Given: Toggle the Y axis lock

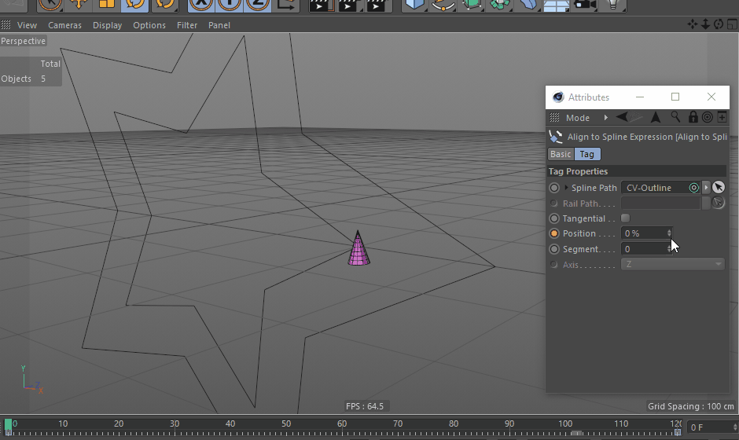Looking at the screenshot, I should [230, 5].
